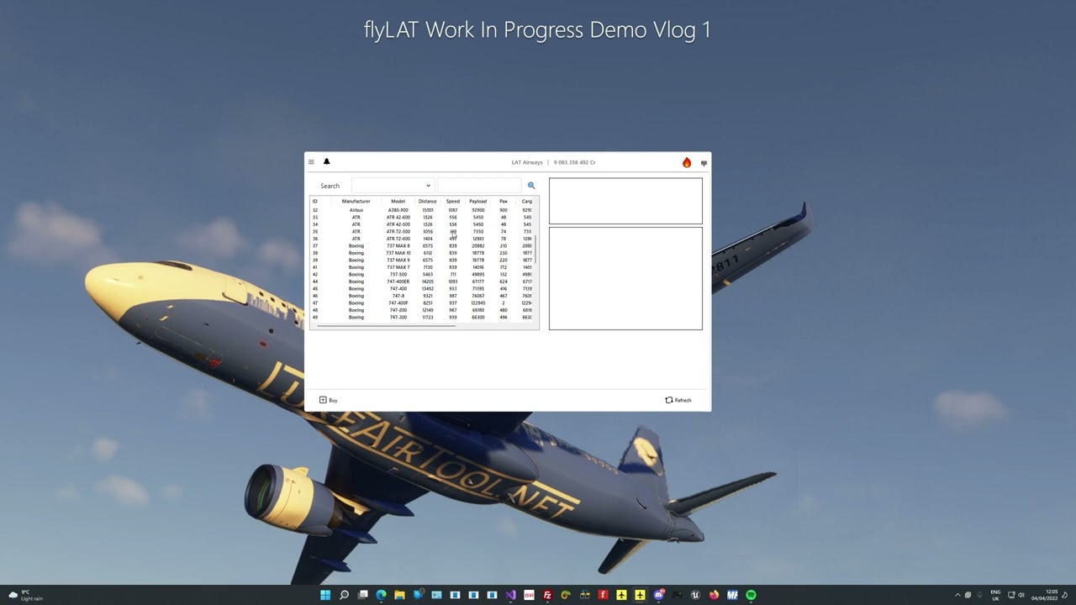Select the 737-500 row
The width and height of the screenshot is (1076, 605).
point(423,275)
